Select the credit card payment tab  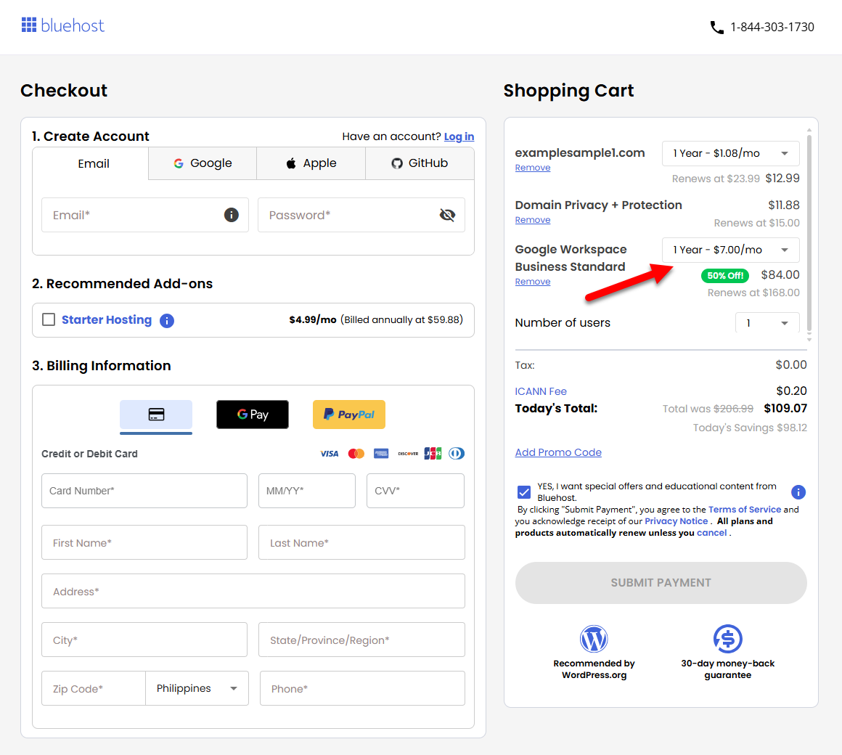click(x=156, y=415)
